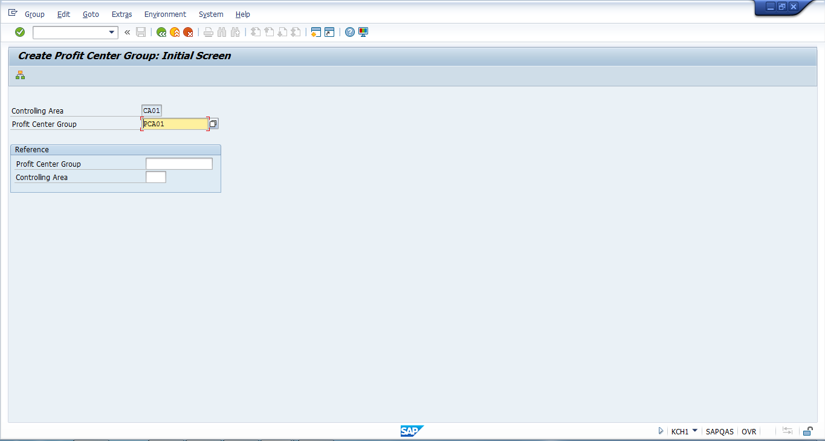Click inside the transaction command field
The image size is (825, 441).
click(70, 33)
